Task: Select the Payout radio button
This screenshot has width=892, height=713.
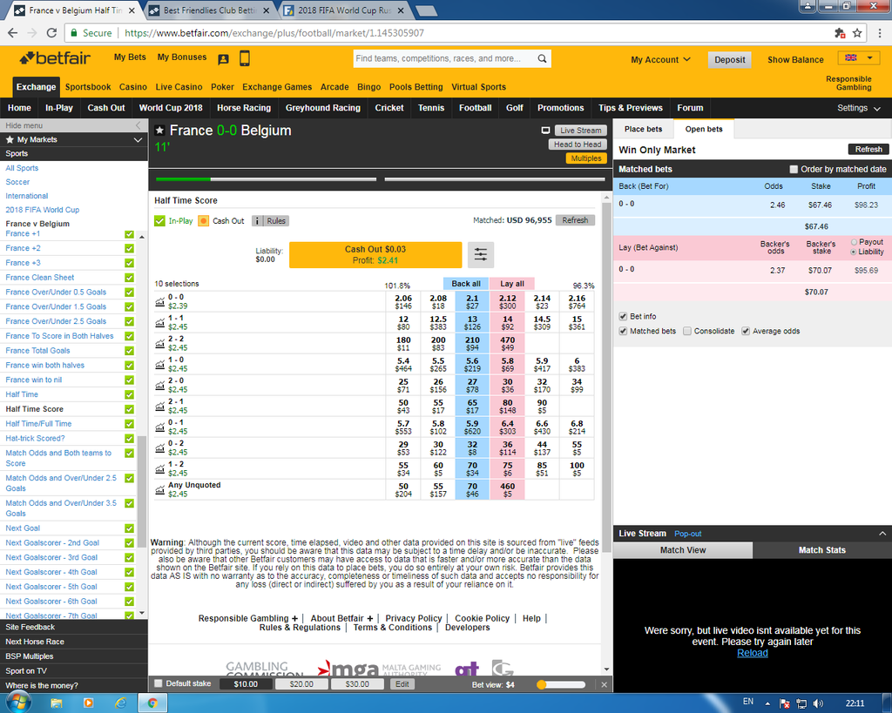Action: coord(854,242)
